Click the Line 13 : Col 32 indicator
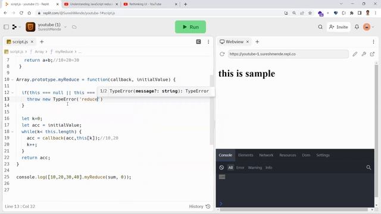This screenshot has width=381, height=214. point(20,206)
